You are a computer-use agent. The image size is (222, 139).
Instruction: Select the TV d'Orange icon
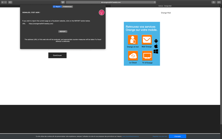[x=147, y=56]
